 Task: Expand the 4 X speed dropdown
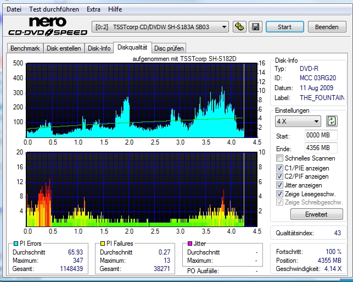pos(298,121)
